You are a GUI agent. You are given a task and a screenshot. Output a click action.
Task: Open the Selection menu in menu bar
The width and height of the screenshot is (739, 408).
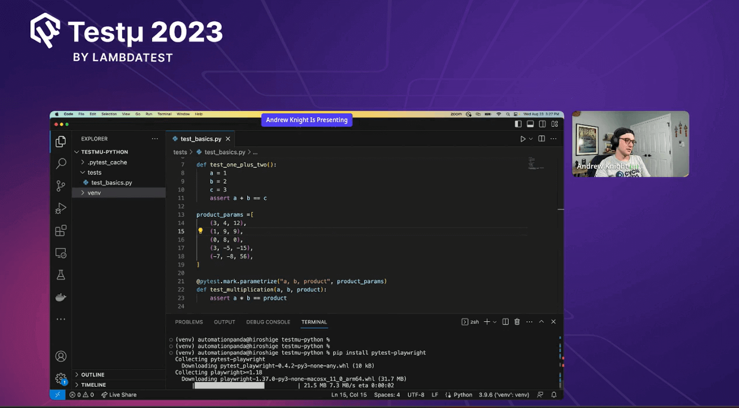point(109,114)
